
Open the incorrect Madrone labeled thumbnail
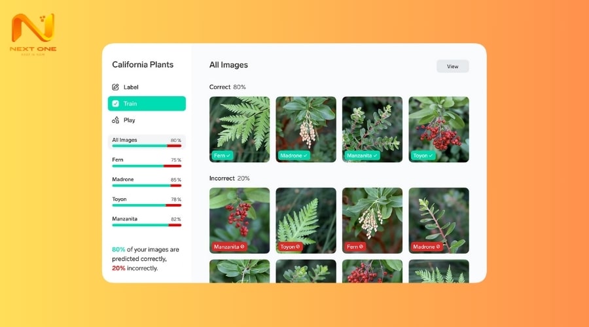pyautogui.click(x=438, y=221)
